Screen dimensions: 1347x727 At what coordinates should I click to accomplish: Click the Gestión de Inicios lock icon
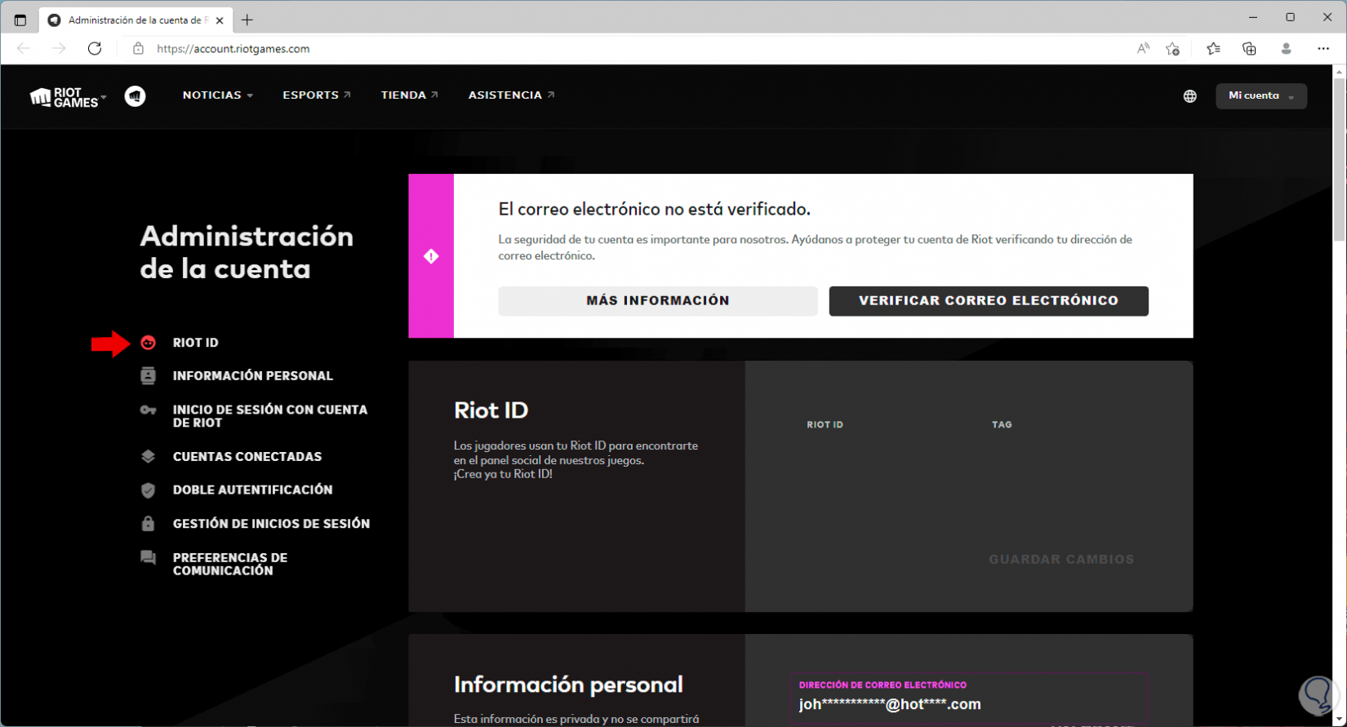coord(148,523)
